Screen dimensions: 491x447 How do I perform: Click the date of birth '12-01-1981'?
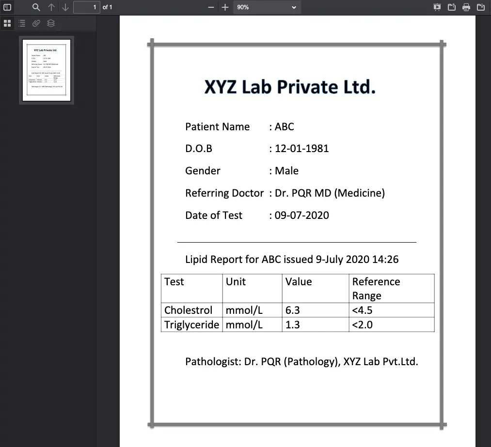click(x=302, y=148)
